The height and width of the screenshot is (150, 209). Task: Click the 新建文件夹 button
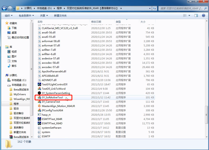click(x=60, y=15)
